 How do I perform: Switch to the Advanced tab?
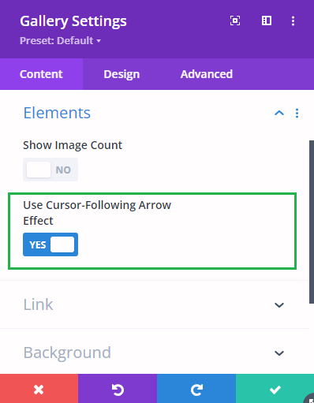coord(207,74)
